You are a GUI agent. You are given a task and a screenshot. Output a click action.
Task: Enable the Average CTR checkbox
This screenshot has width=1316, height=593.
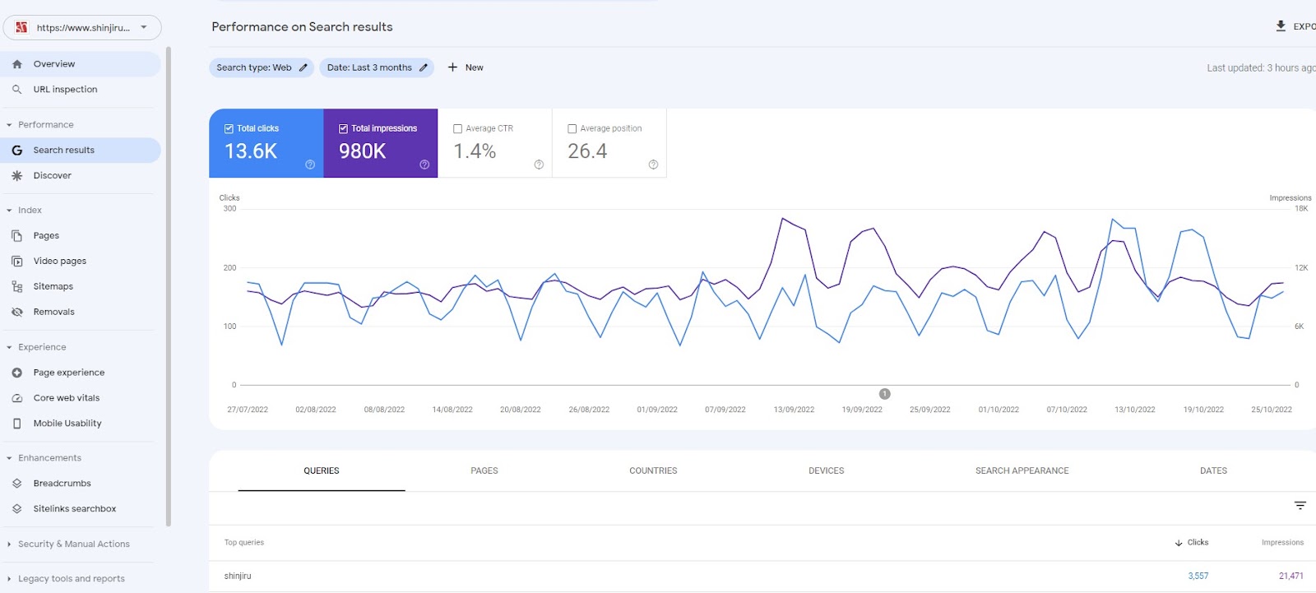[x=458, y=129]
